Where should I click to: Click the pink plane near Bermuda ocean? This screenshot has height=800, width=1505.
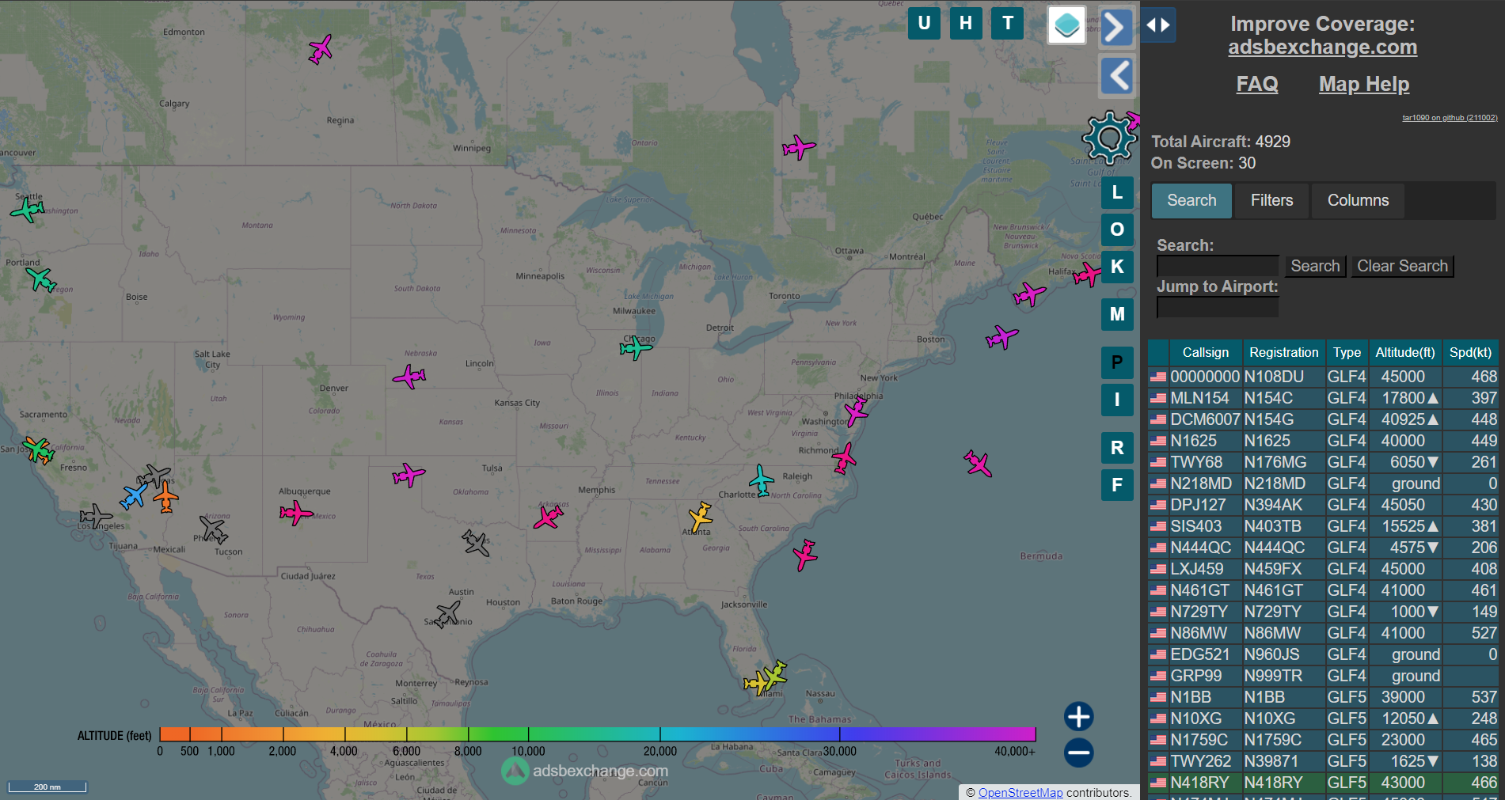(x=978, y=463)
